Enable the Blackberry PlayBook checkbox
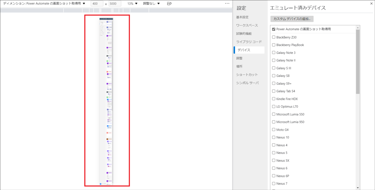 pos(274,45)
